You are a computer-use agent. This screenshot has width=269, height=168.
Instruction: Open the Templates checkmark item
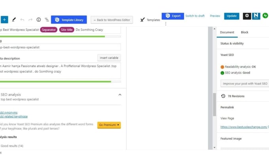coord(150,20)
